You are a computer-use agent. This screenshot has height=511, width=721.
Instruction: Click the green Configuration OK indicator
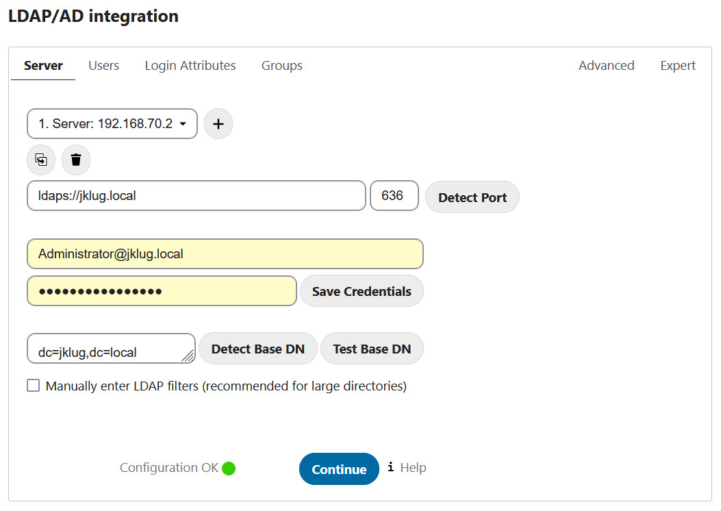point(228,468)
